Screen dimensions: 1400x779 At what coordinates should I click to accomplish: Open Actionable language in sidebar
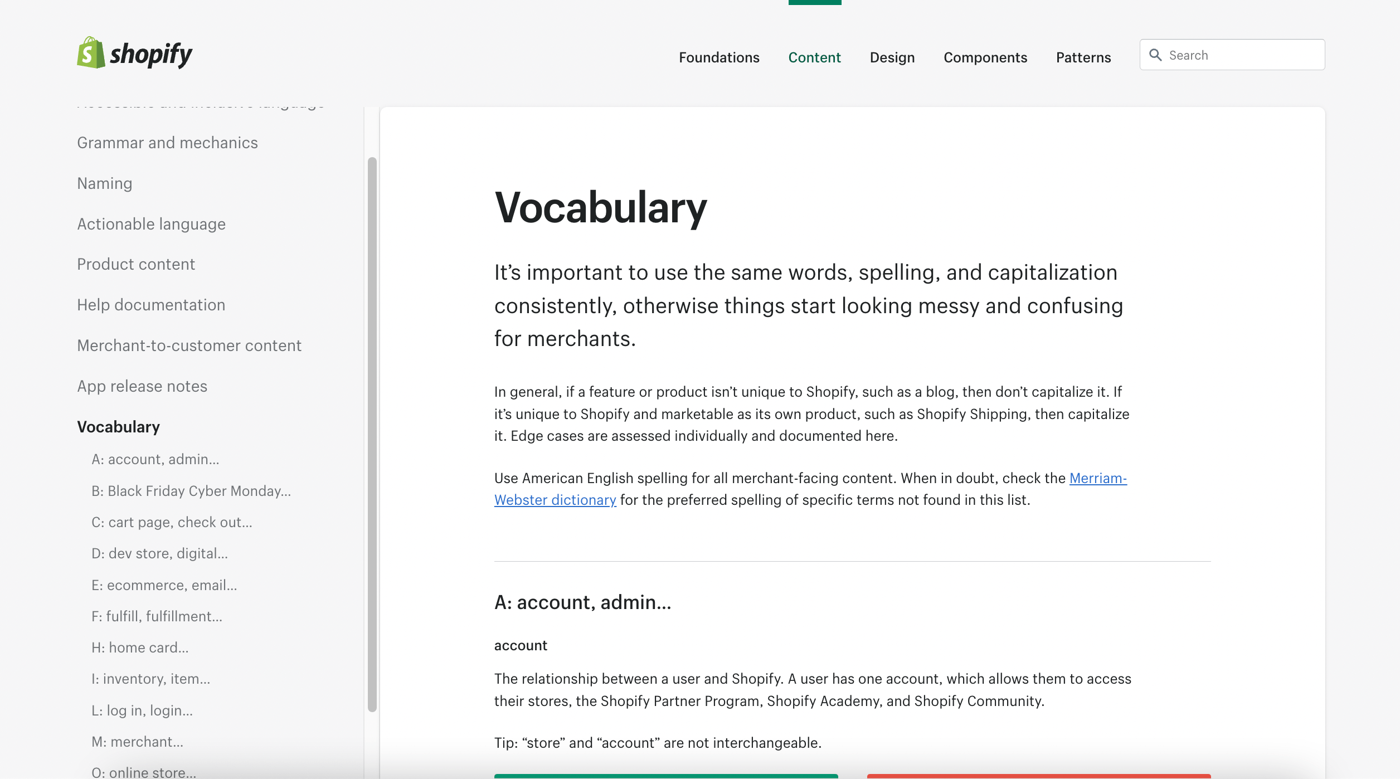click(151, 224)
